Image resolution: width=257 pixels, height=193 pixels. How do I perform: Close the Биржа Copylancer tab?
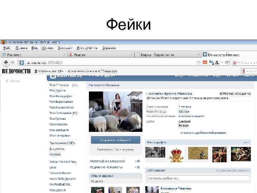tap(198, 54)
